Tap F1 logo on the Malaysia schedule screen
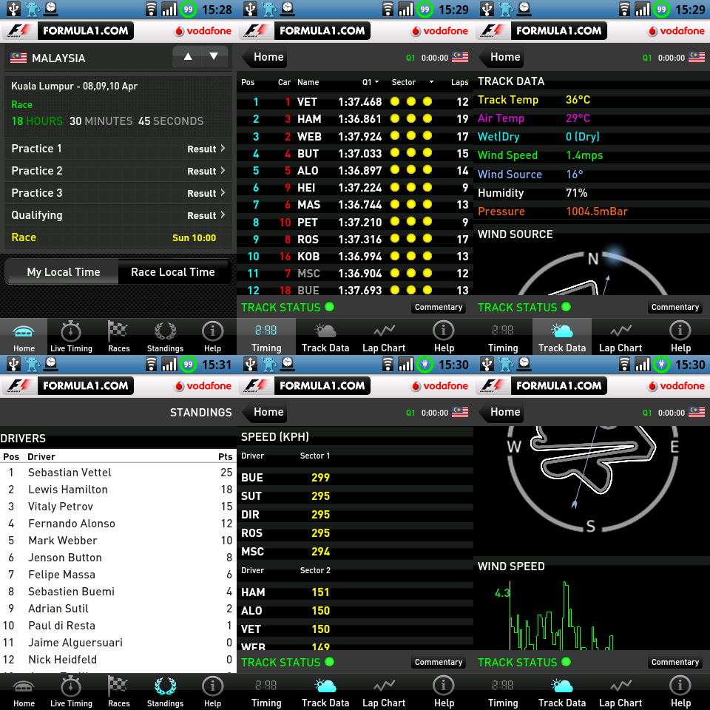Screen dimensions: 710x710 [19, 31]
